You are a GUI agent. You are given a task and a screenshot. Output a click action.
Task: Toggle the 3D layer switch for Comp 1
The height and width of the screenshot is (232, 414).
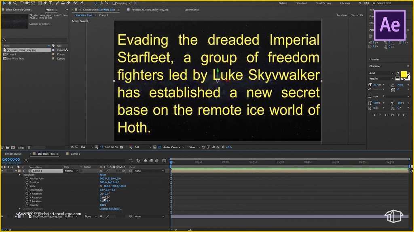(x=124, y=171)
